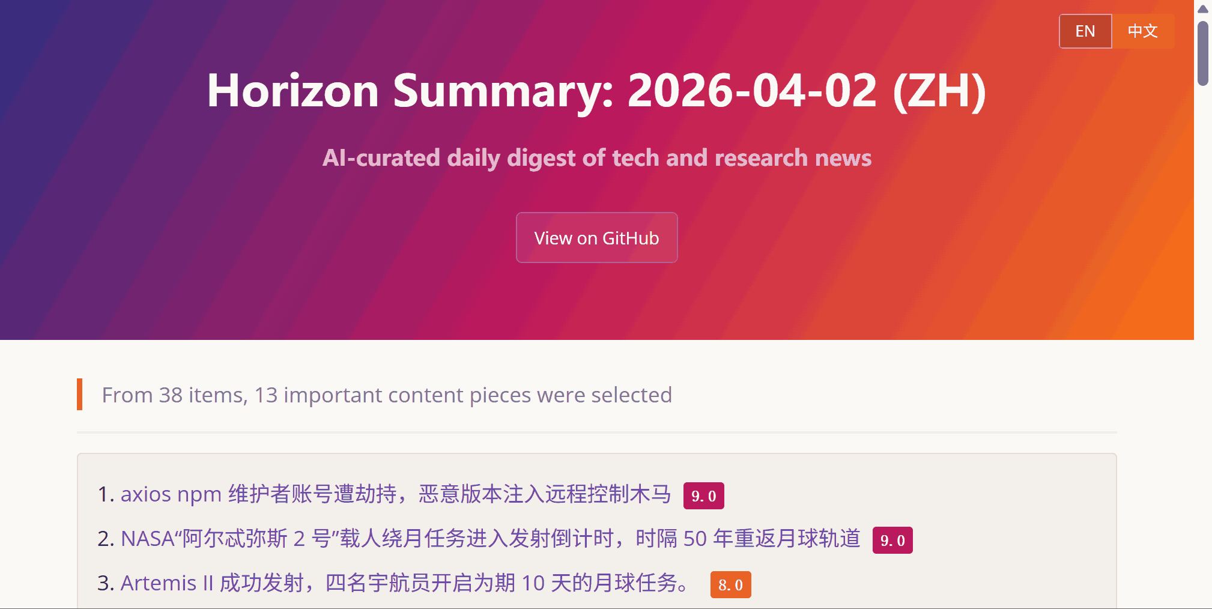Switch the page language to EN
Viewport: 1212px width, 609px height.
[x=1085, y=31]
